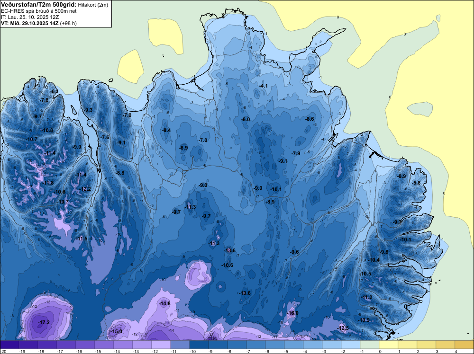Click the '-15' tick label on the color scale
The width and height of the screenshot is (474, 354).
point(98,351)
